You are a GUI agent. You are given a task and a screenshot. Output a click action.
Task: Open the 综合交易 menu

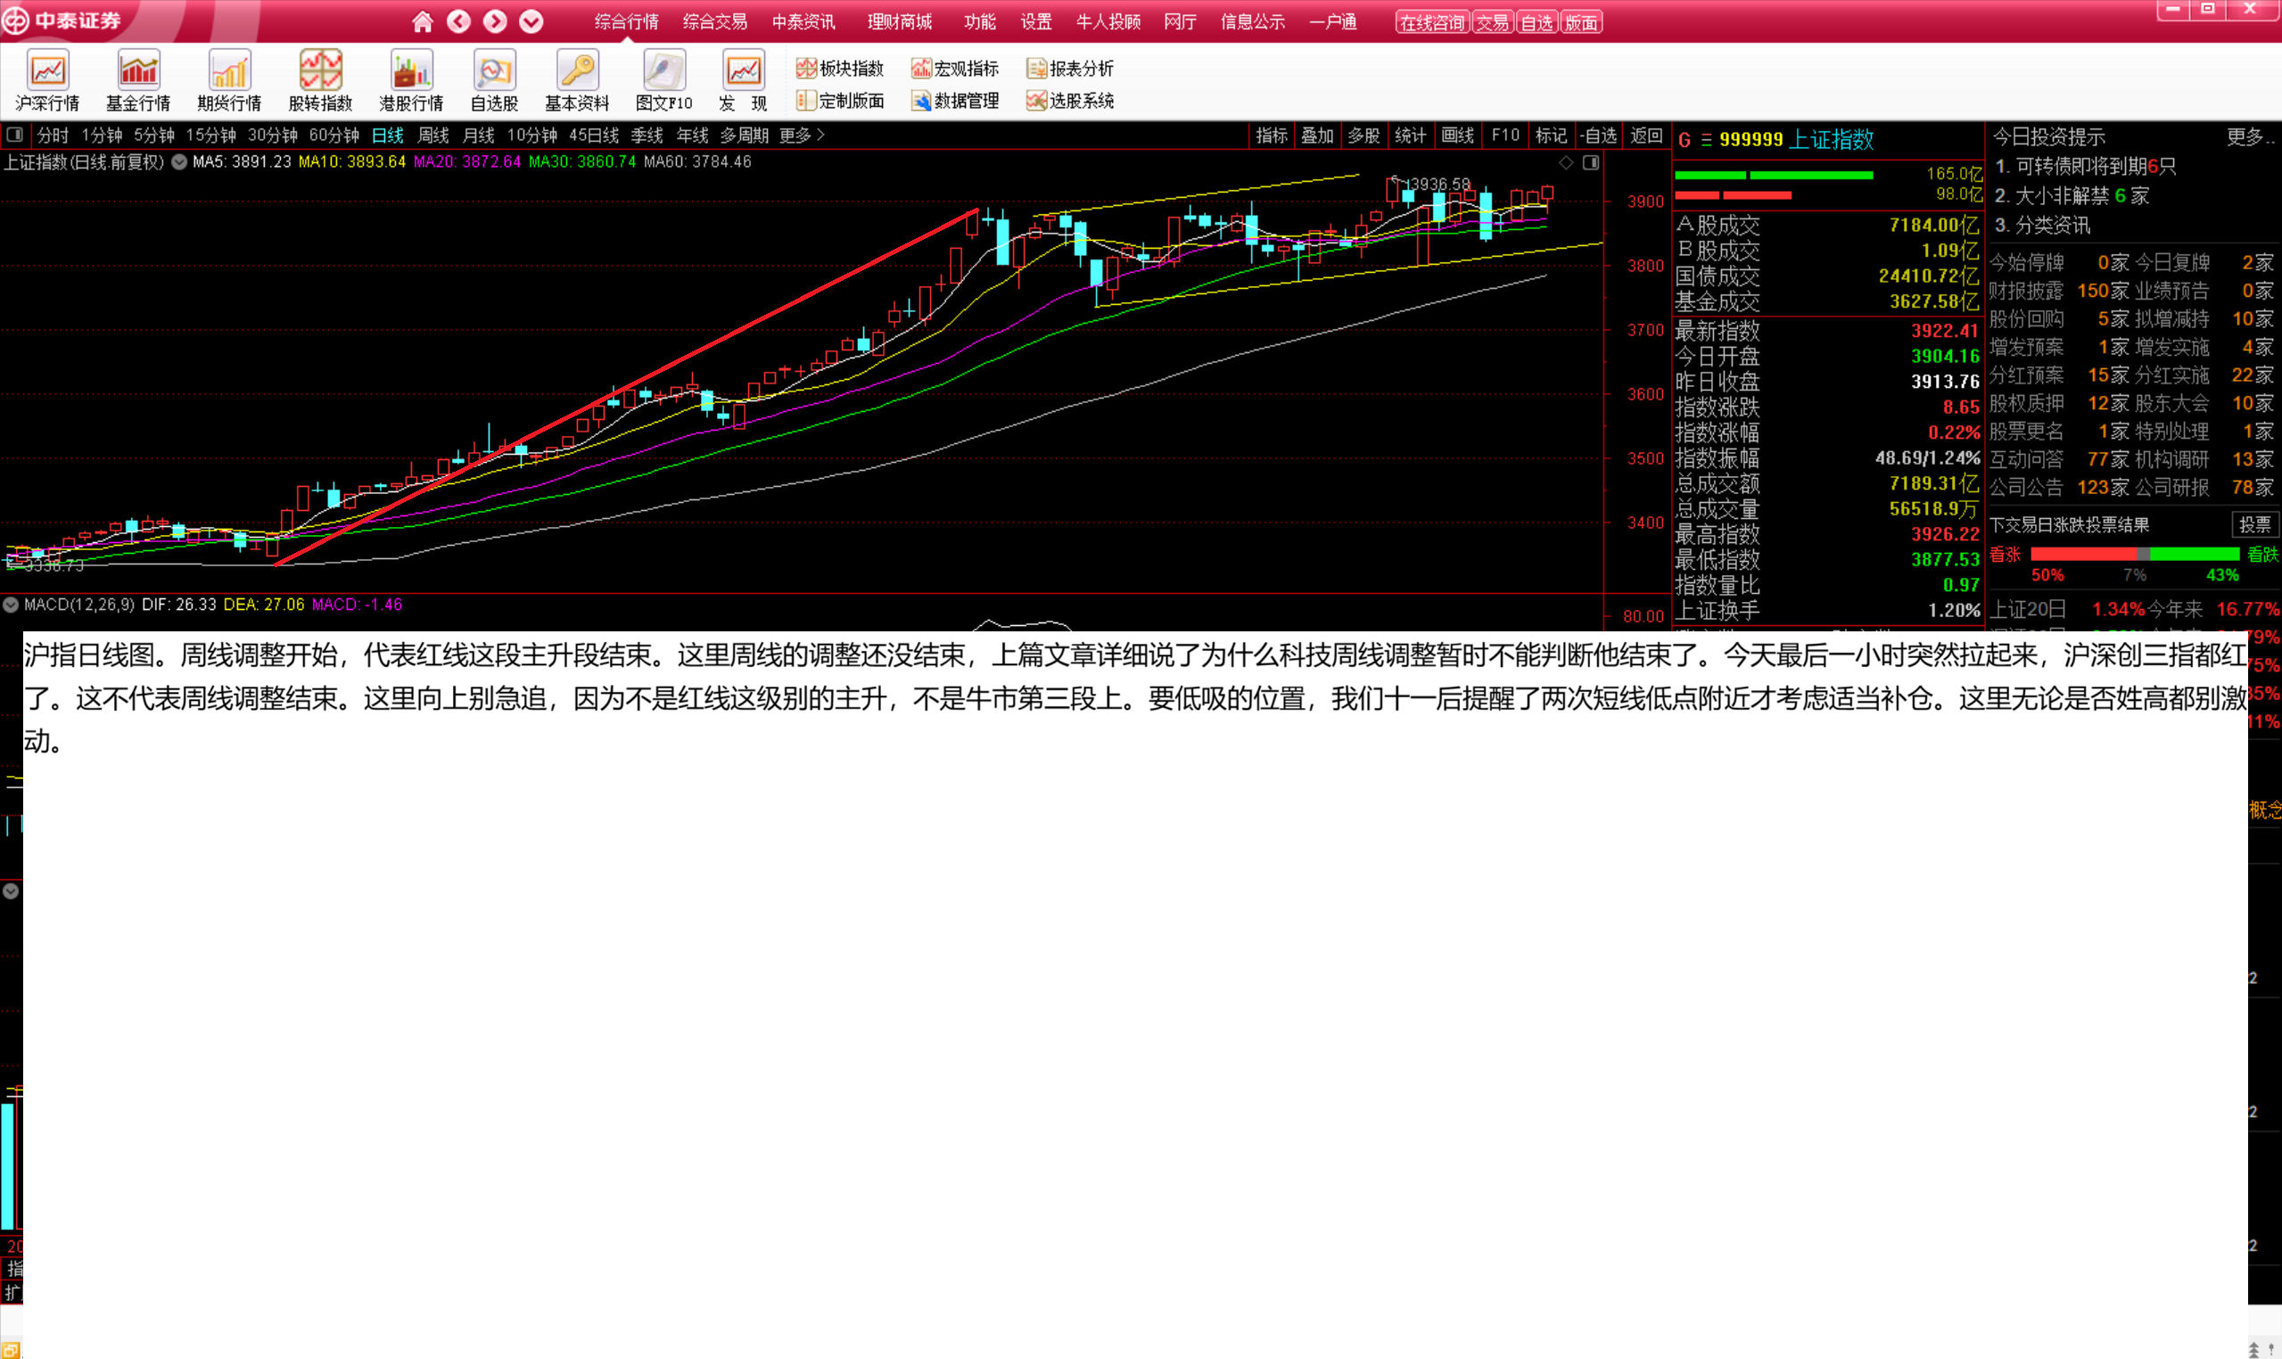click(x=714, y=21)
